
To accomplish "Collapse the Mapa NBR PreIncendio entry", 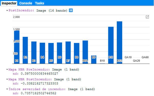I will click(x=7, y=69).
